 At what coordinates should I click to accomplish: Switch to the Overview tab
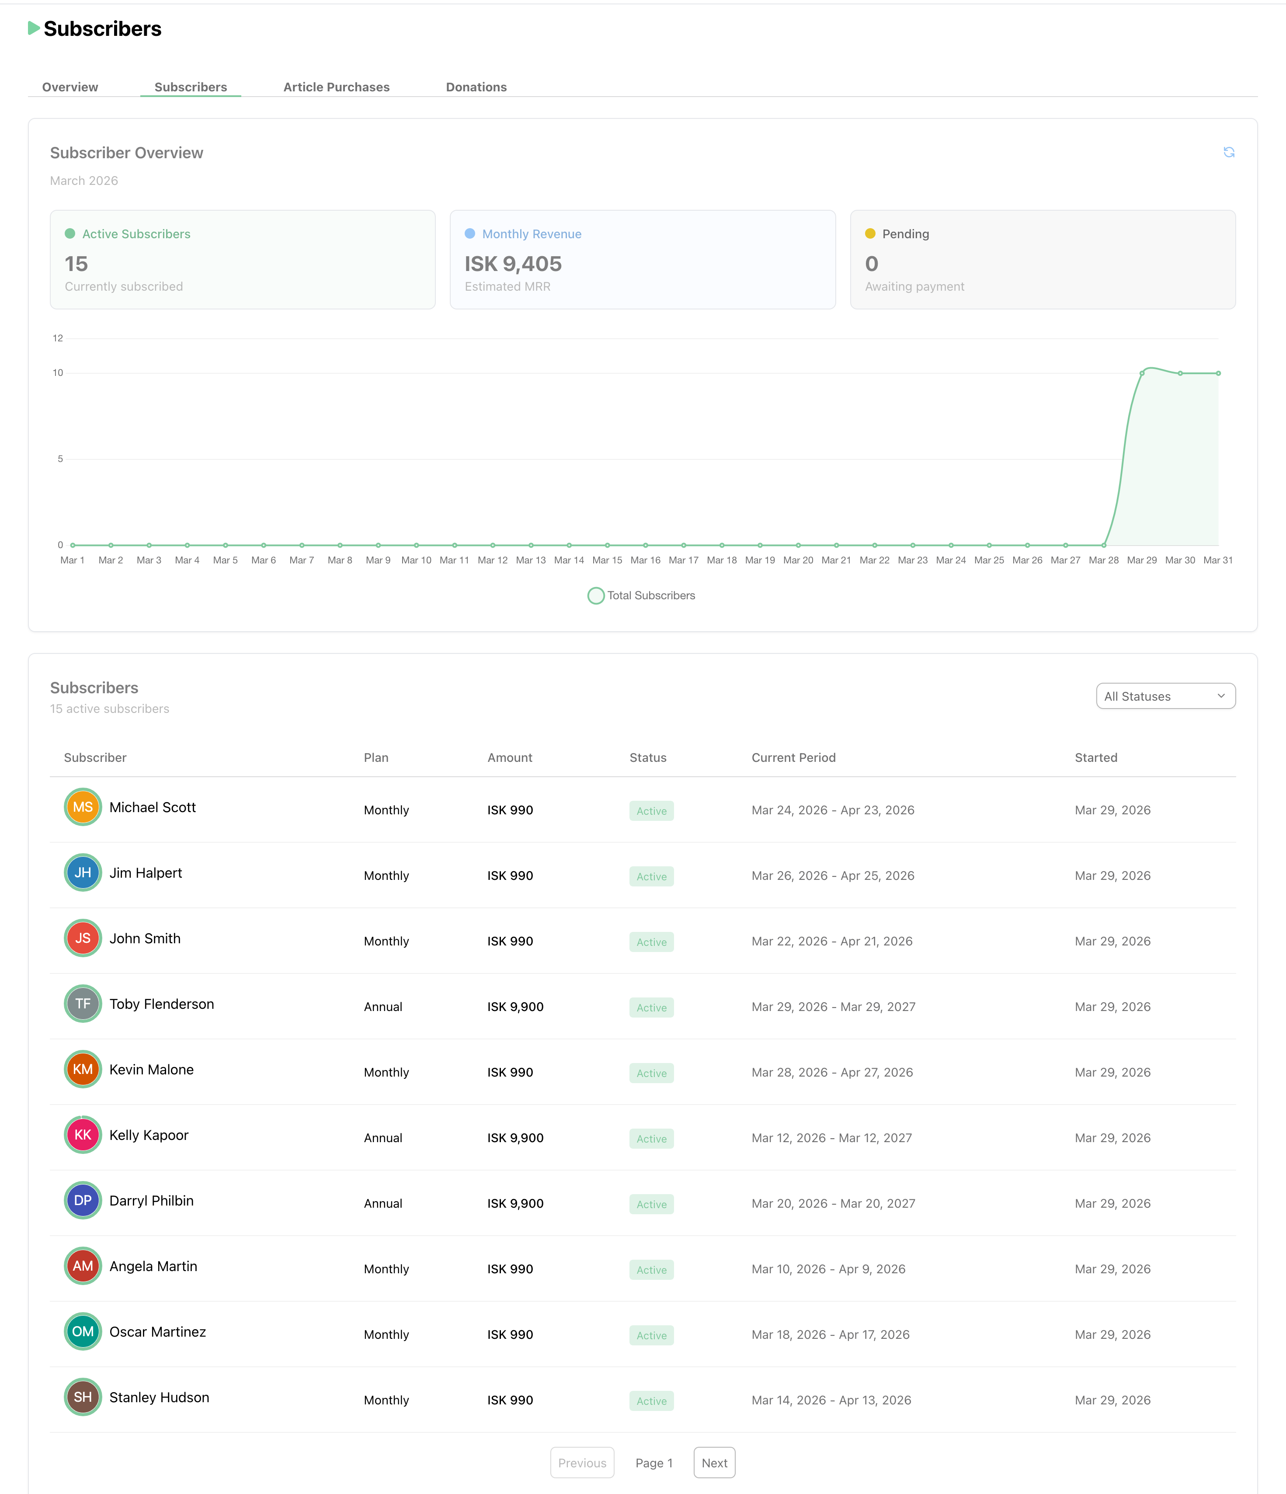pos(69,87)
